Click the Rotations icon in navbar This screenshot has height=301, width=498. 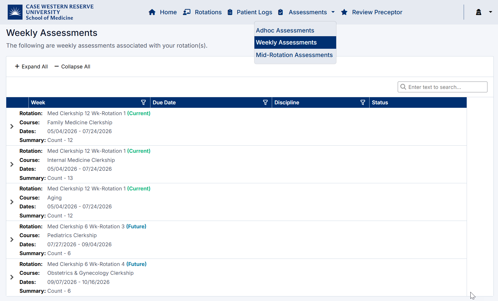point(187,12)
